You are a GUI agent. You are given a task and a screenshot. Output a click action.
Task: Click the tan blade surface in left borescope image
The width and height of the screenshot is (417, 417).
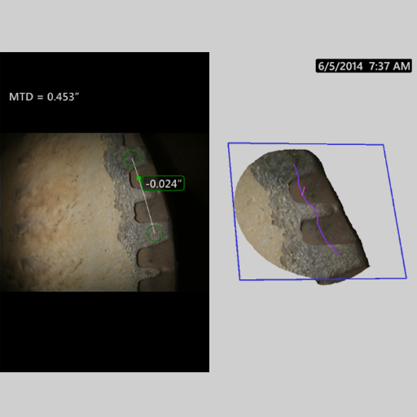pyautogui.click(x=59, y=212)
